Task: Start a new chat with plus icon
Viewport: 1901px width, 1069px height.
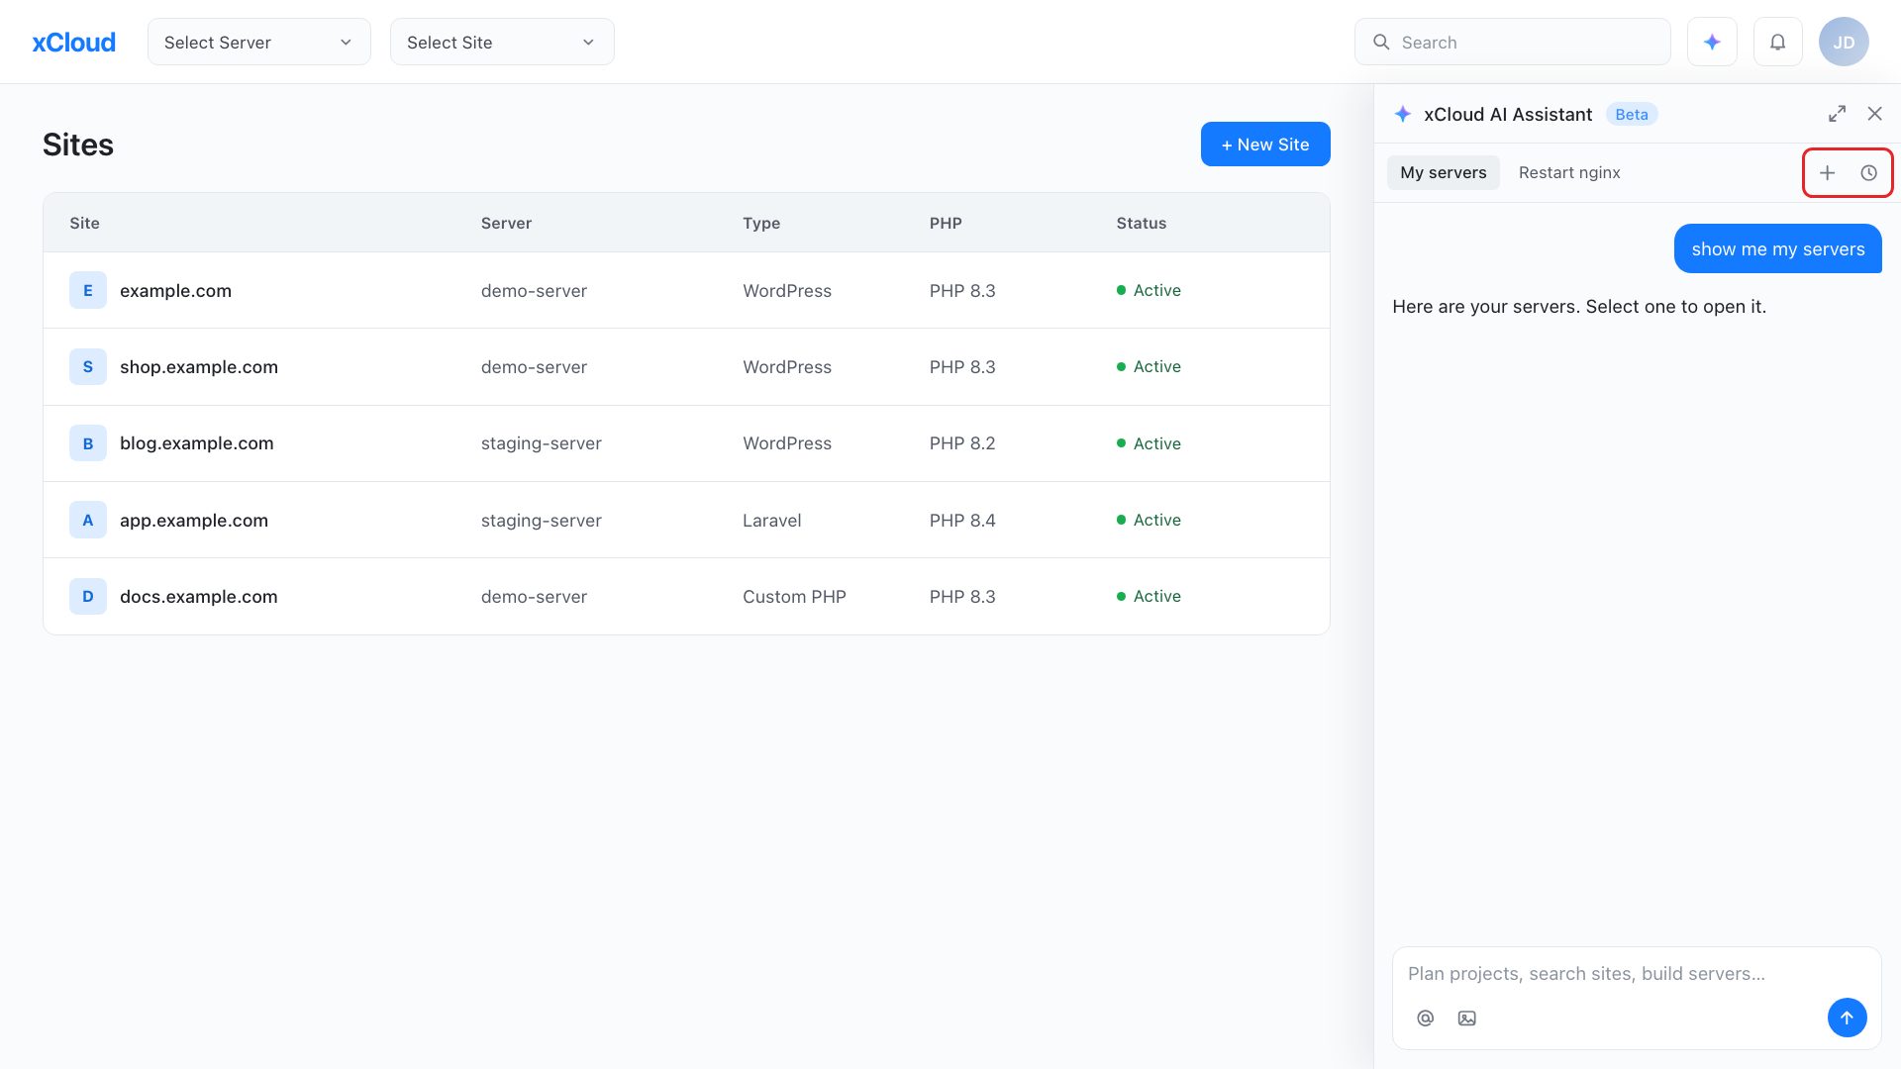Action: click(x=1827, y=173)
